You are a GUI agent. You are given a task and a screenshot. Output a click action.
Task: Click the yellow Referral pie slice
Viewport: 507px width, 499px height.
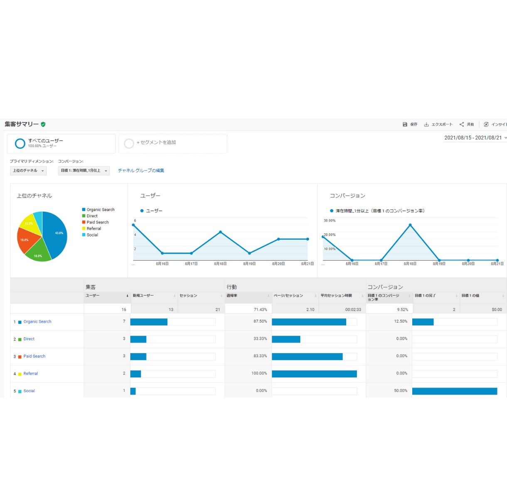coord(31,225)
